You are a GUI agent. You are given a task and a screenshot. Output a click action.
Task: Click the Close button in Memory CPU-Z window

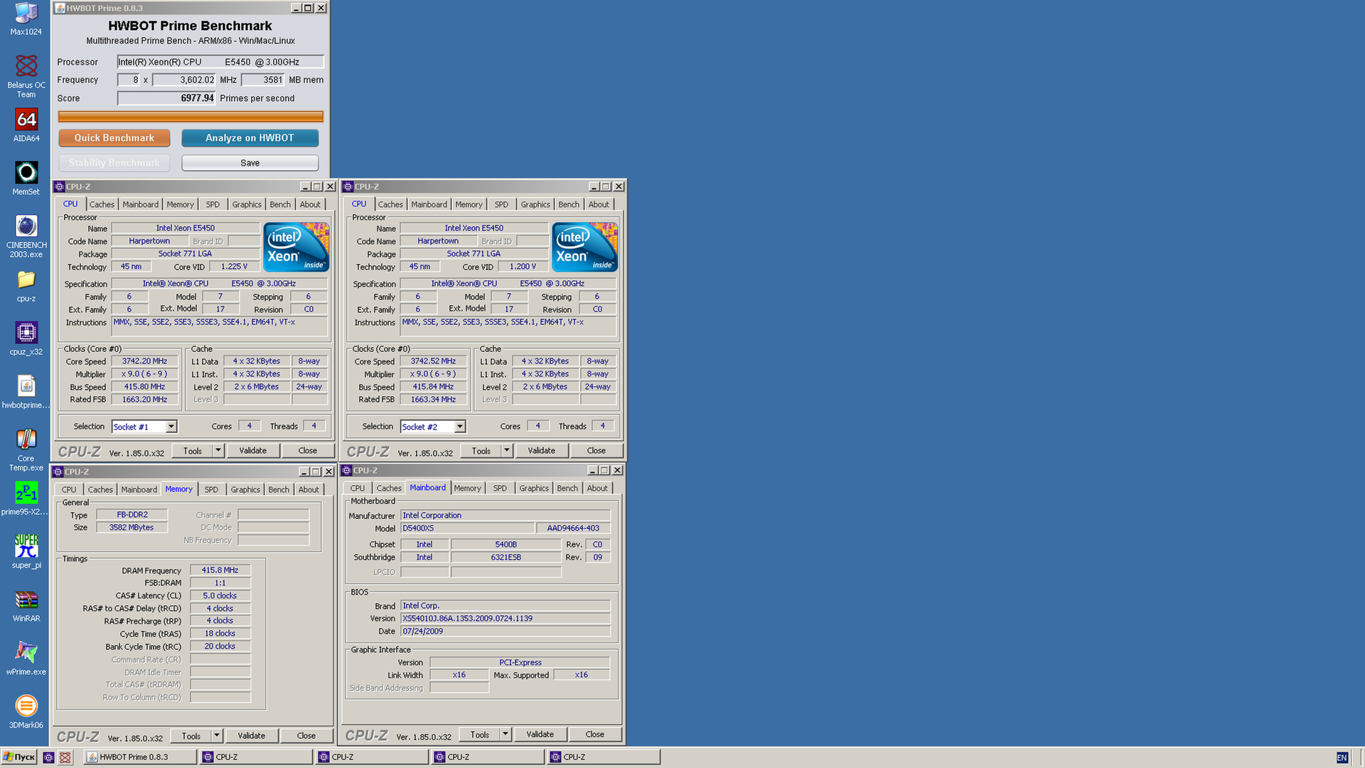[x=306, y=736]
